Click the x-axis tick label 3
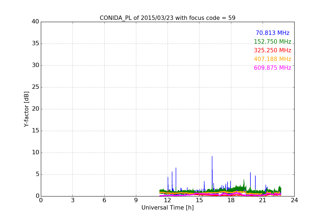327x218 pixels. [x=72, y=200]
